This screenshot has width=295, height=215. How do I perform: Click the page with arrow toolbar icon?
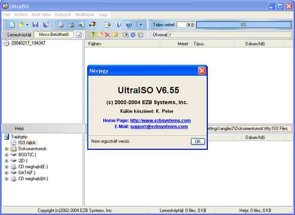(107, 25)
